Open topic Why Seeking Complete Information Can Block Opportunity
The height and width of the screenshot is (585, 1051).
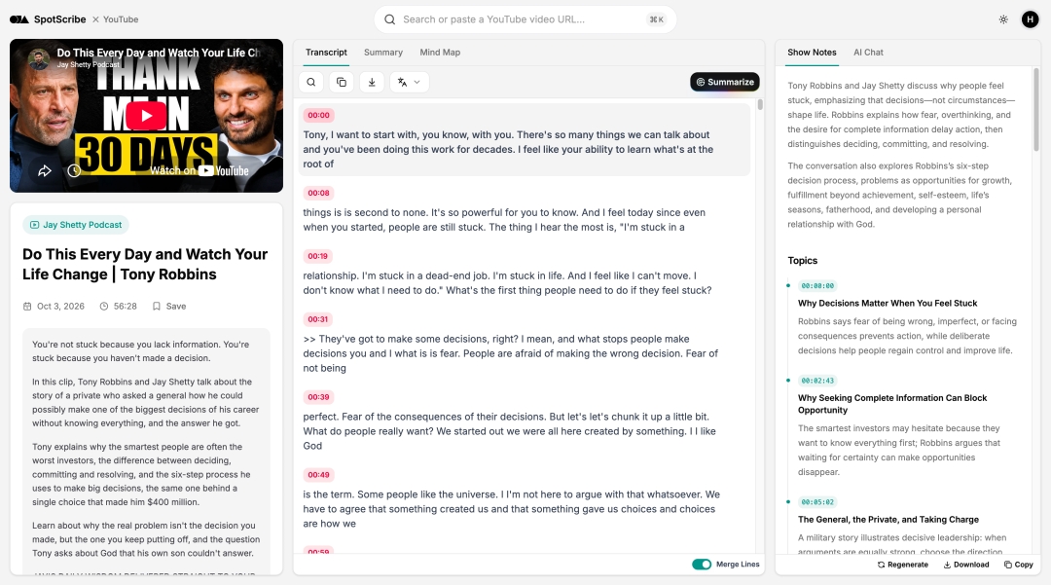(x=892, y=403)
